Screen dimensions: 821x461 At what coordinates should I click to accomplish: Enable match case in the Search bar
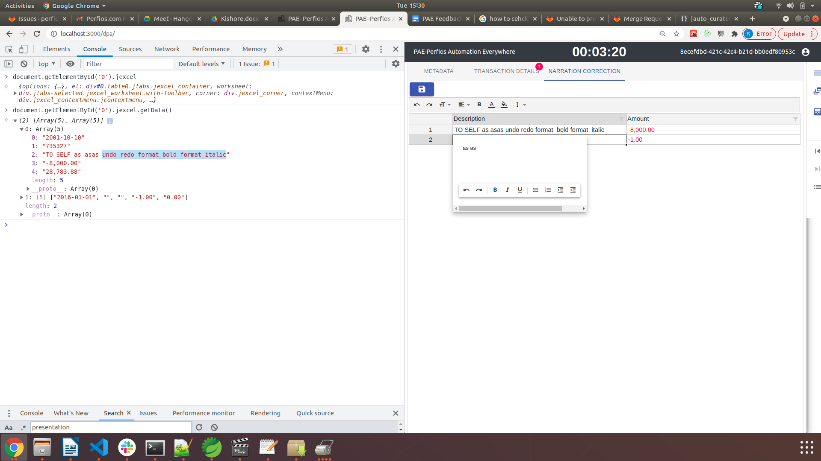[x=9, y=427]
